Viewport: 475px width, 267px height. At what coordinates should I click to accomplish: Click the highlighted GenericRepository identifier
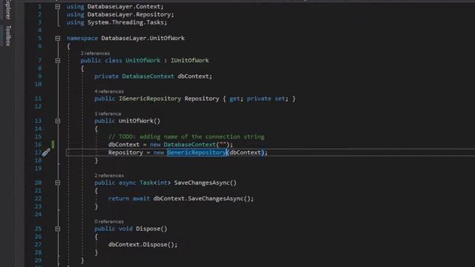click(197, 153)
